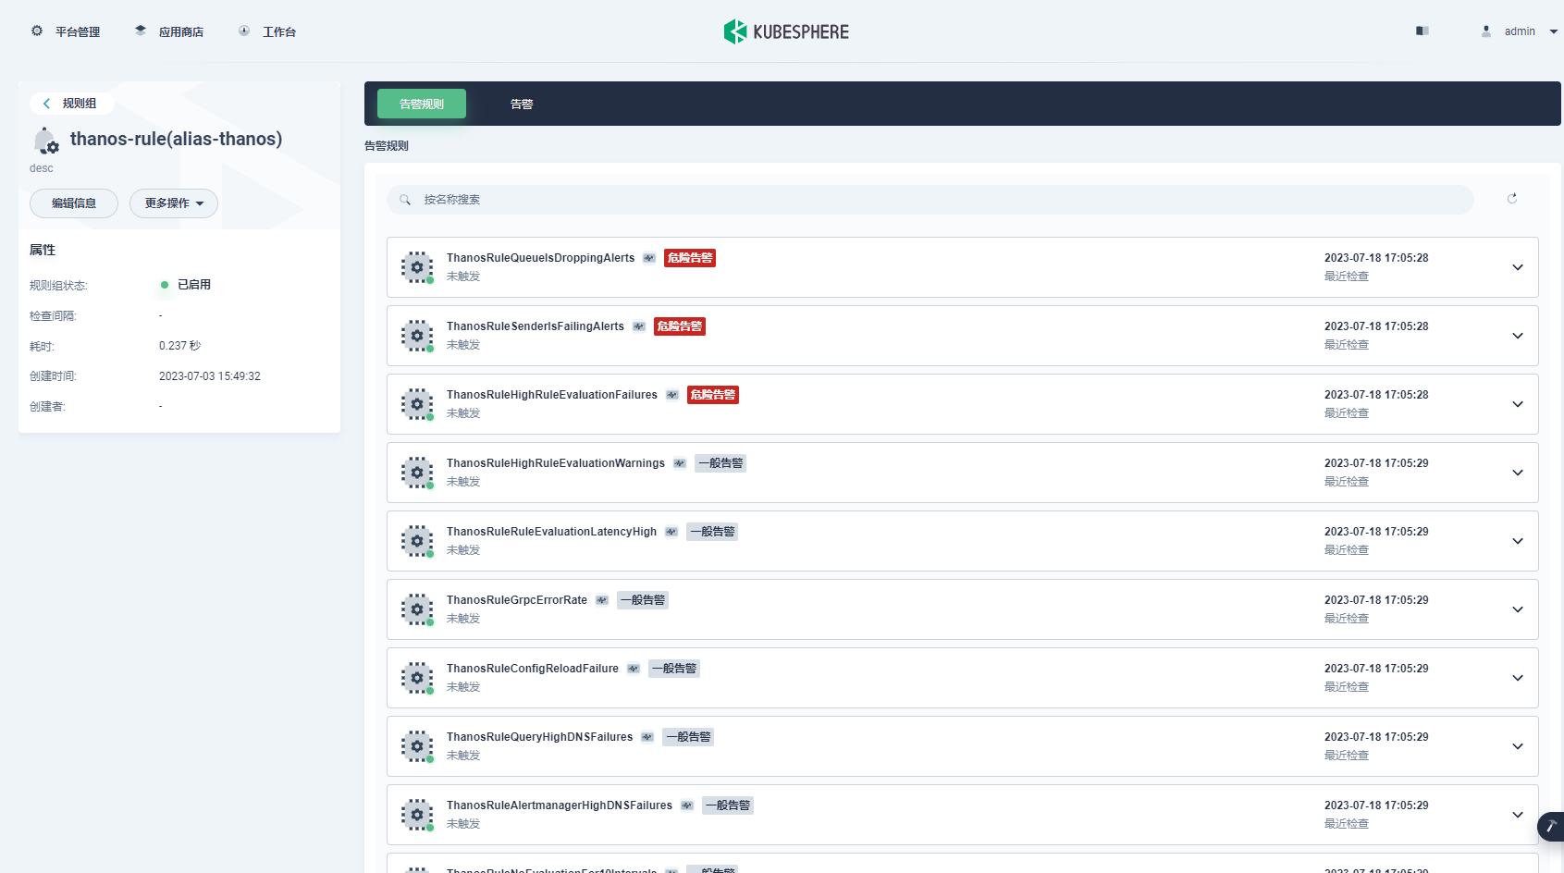The height and width of the screenshot is (873, 1564).
Task: Click 一般告警 badge on ThanosRuleGrpcErrorRate
Action: pyautogui.click(x=643, y=600)
